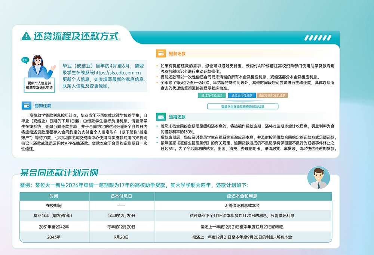The height and width of the screenshot is (255, 374).
Task: Click the 还本付息日 column header
Action: click(121, 196)
